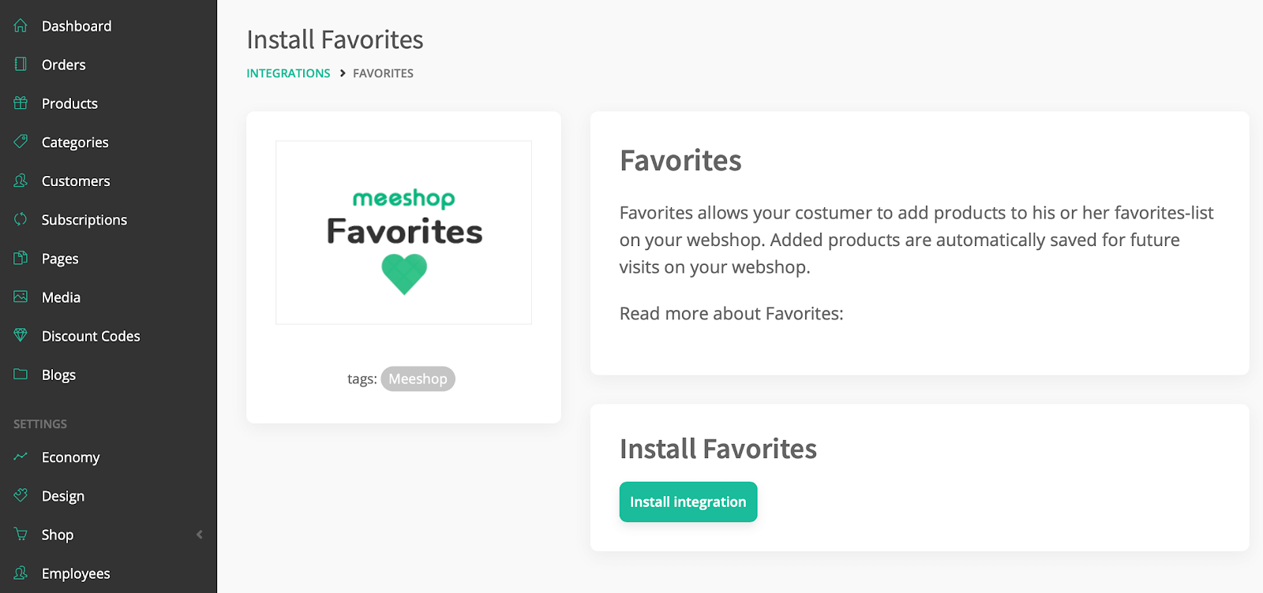Click the Subscriptions cycle icon

tap(21, 219)
